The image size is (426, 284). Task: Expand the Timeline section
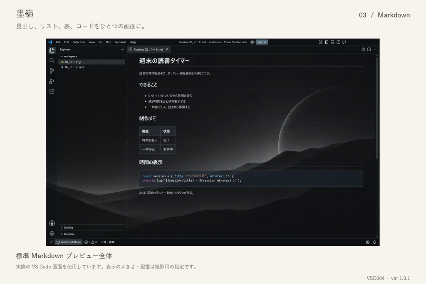(92, 234)
